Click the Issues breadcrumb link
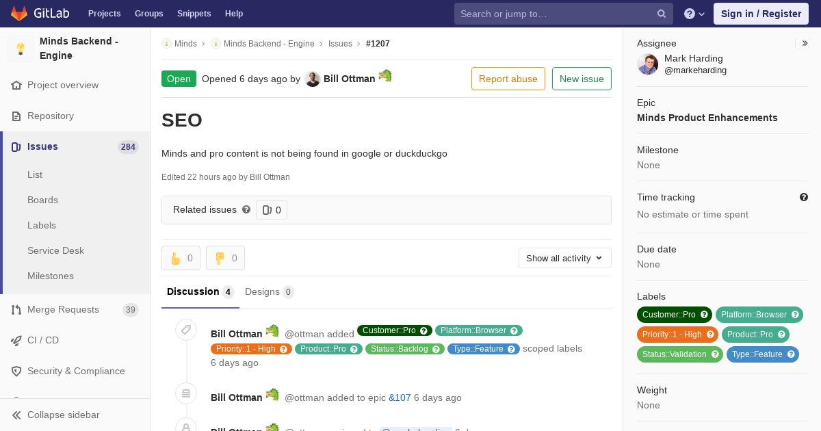821x431 pixels. [340, 44]
